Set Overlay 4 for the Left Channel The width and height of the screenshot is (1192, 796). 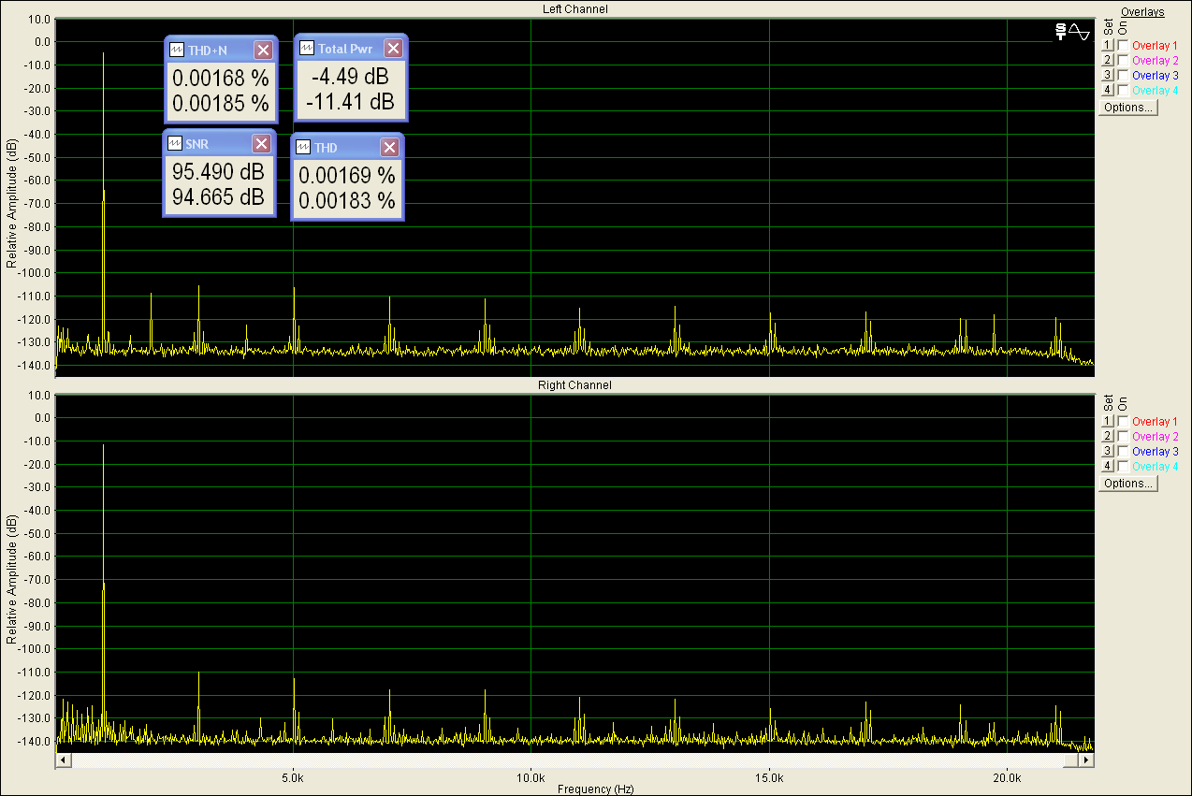(1107, 90)
